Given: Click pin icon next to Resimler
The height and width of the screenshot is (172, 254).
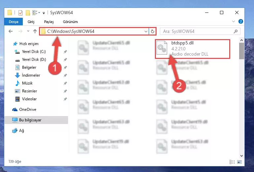Looking at the screenshot, I should tap(65, 91).
